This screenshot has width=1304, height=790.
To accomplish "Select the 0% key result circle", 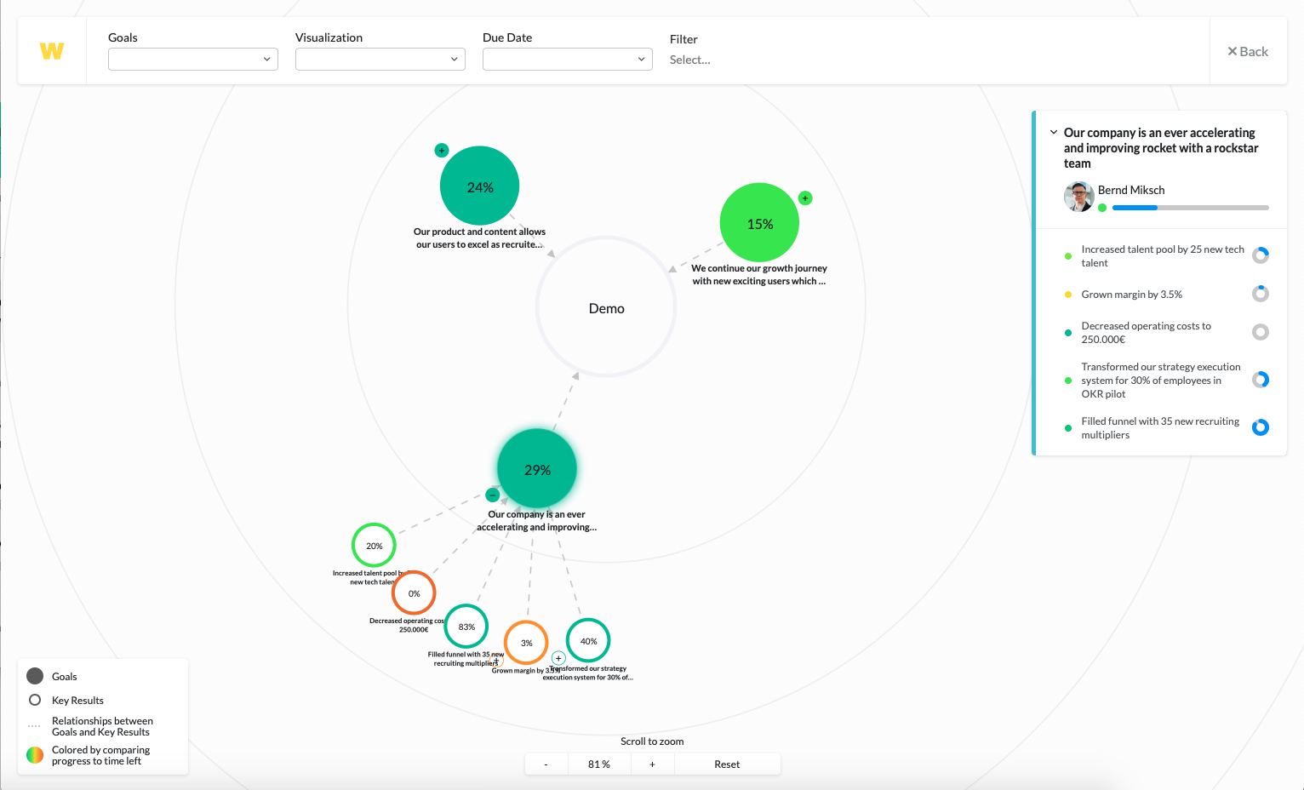I will pos(414,593).
